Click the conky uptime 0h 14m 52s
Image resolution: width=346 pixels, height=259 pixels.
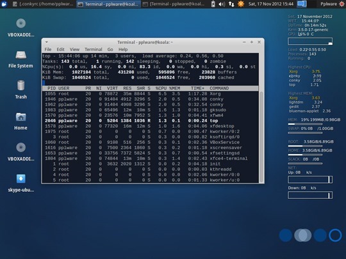coord(315,26)
